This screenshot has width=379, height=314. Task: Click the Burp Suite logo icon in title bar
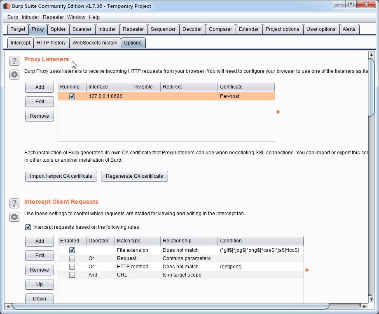[x=7, y=6]
